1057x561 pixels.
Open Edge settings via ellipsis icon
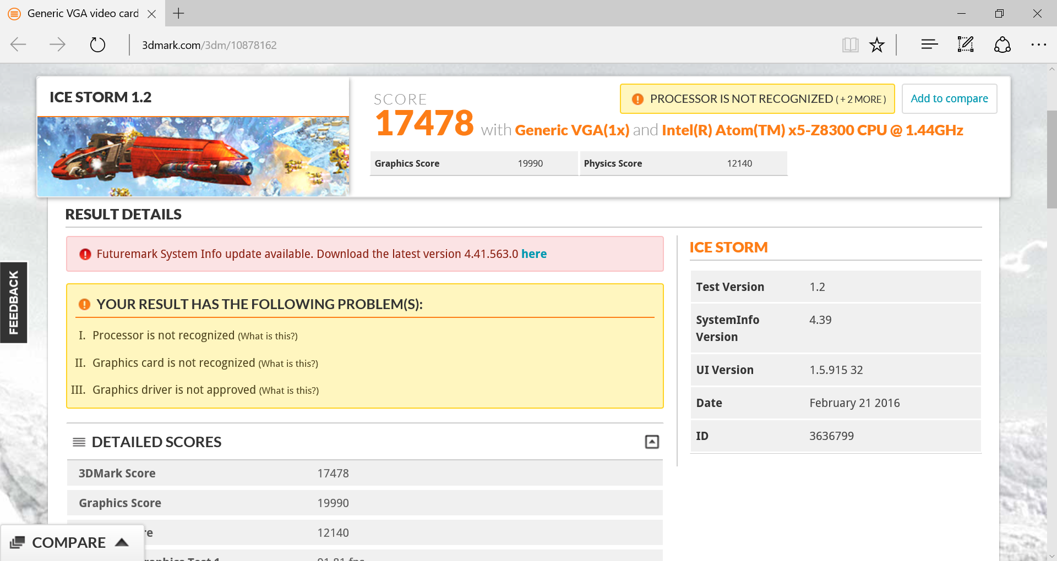(x=1038, y=45)
